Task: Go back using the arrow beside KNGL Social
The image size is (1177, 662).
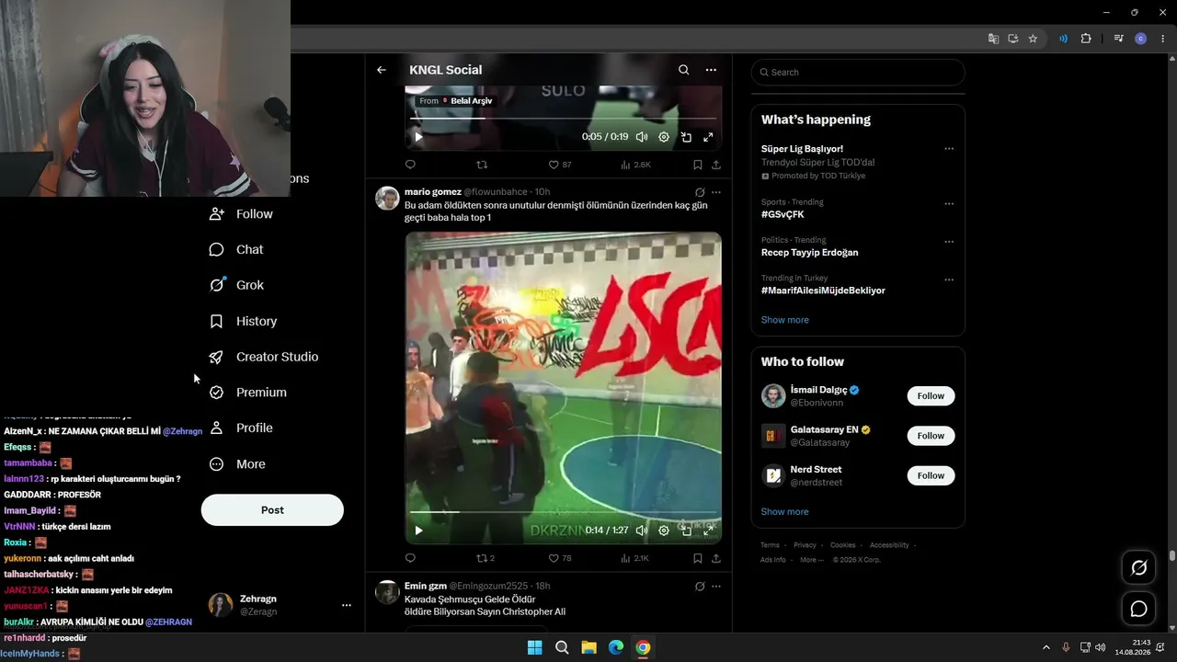Action: [x=382, y=70]
